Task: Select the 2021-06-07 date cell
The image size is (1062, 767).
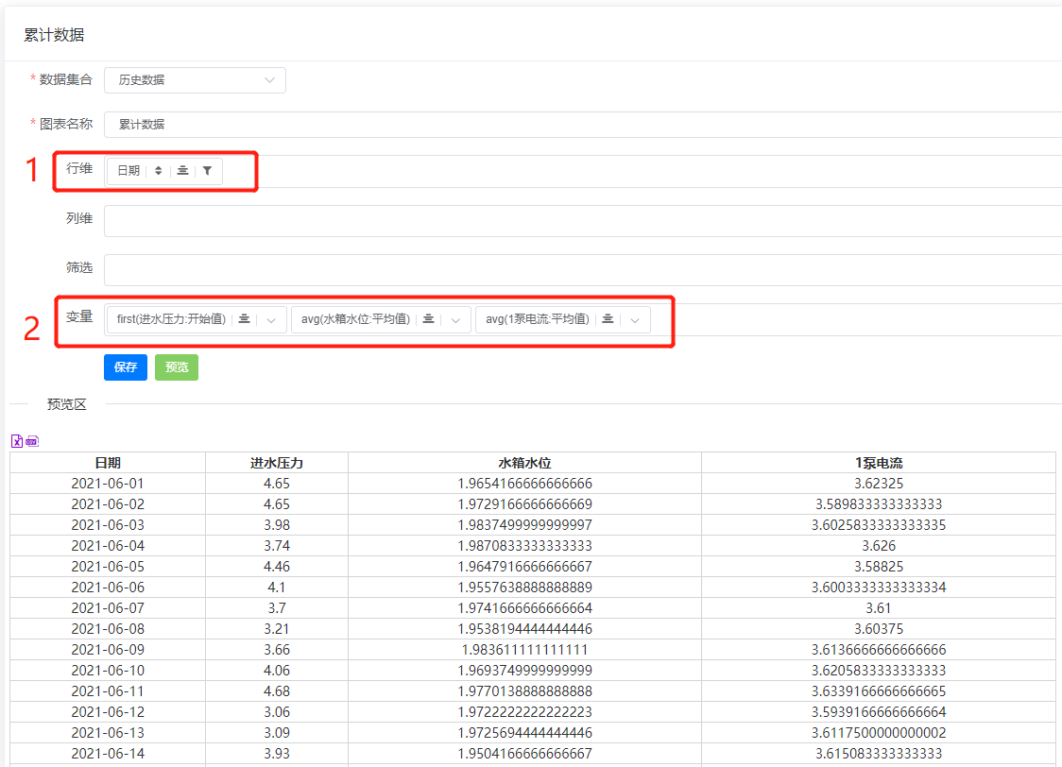Action: (108, 608)
